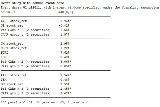Click the IBM label in the third group
This screenshot has height=107, width=160.
click(4, 80)
